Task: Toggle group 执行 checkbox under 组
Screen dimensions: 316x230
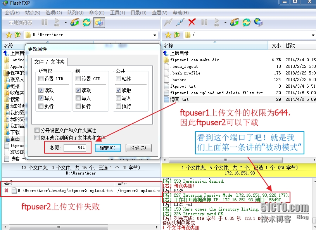Action: pos(78,106)
